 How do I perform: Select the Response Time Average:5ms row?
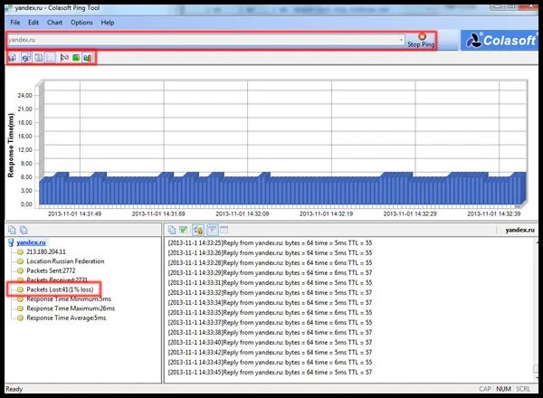66,317
